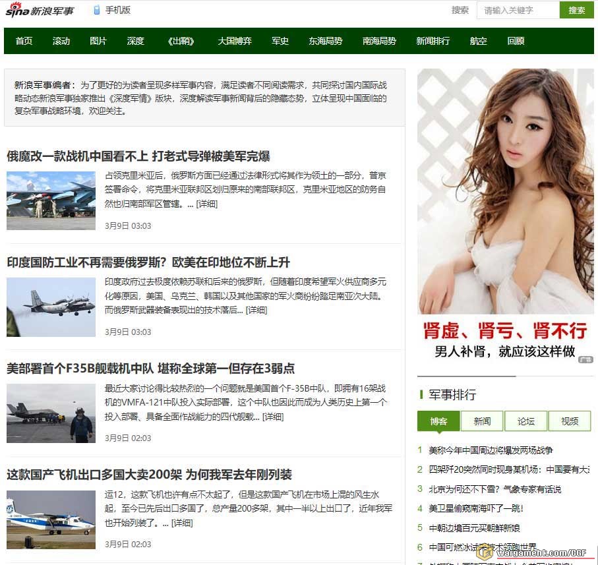Screen dimensions: 598x565
Task: Click the Sina military logo
Action: coord(40,11)
